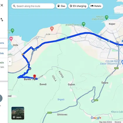Click the hospital H marker near Polje
Screen dimensions: 123x123
click(x=52, y=29)
